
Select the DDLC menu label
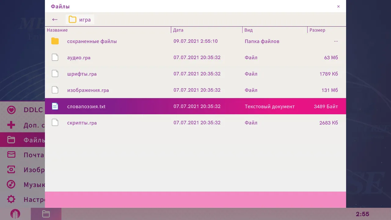(33, 110)
